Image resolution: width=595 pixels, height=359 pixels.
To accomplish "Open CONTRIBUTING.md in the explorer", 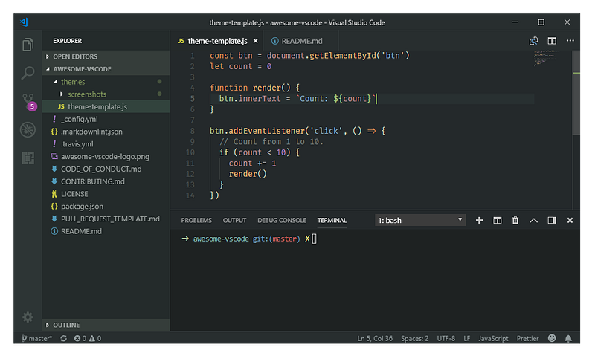I will (x=106, y=181).
